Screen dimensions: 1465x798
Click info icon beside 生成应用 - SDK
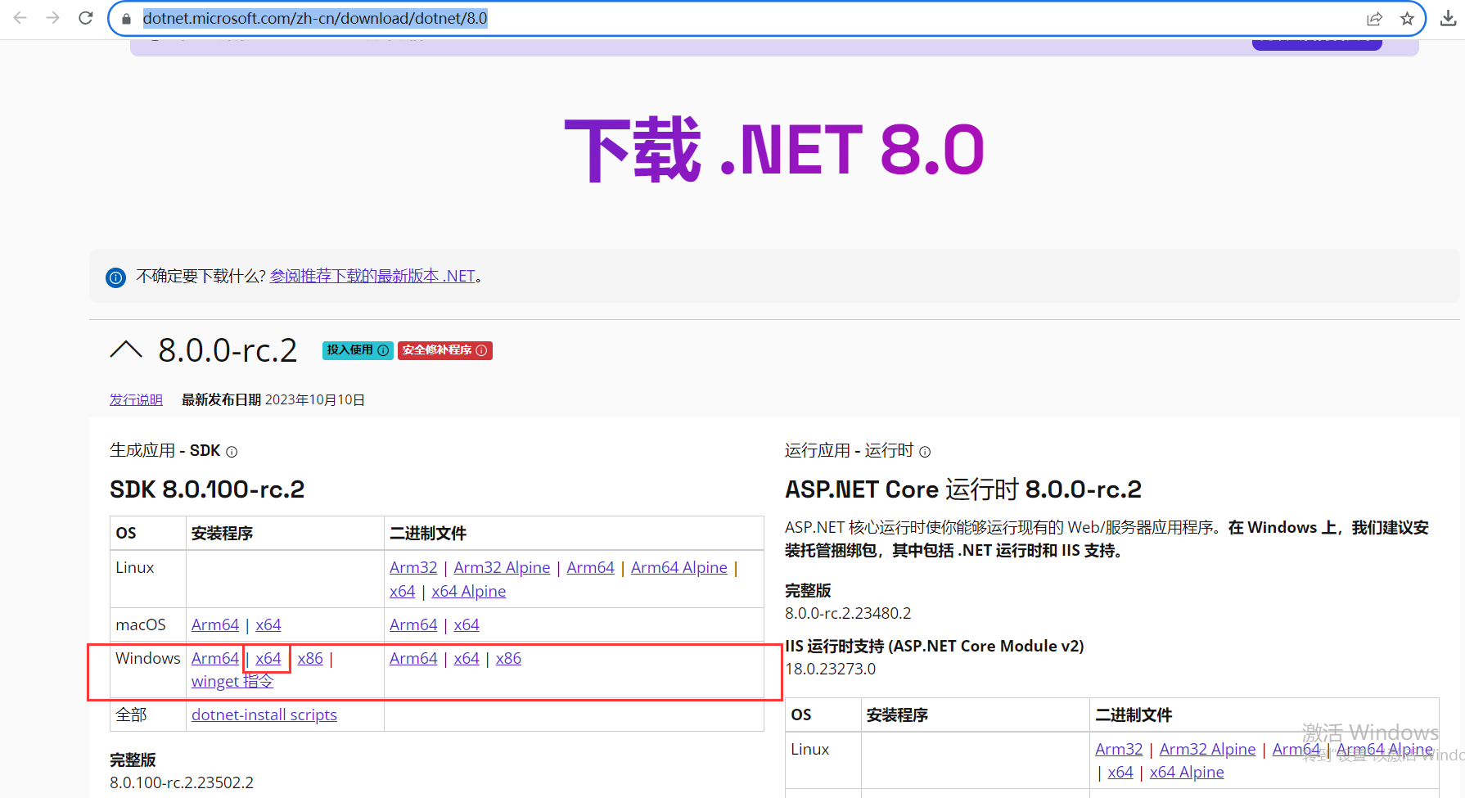click(x=232, y=452)
